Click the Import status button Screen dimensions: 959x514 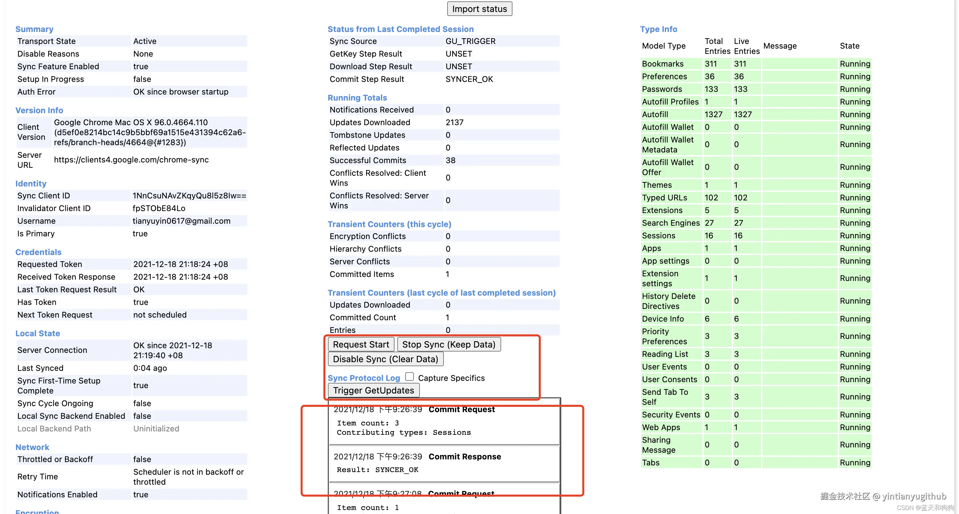(x=479, y=9)
